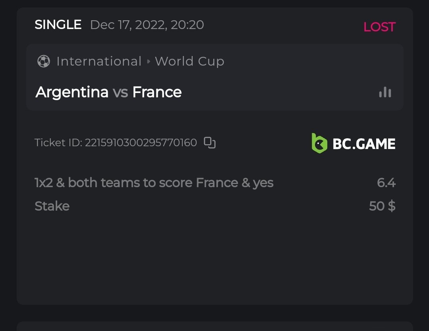This screenshot has height=331, width=429.
Task: Copy the ticket ID using the copy icon
Action: (x=210, y=143)
